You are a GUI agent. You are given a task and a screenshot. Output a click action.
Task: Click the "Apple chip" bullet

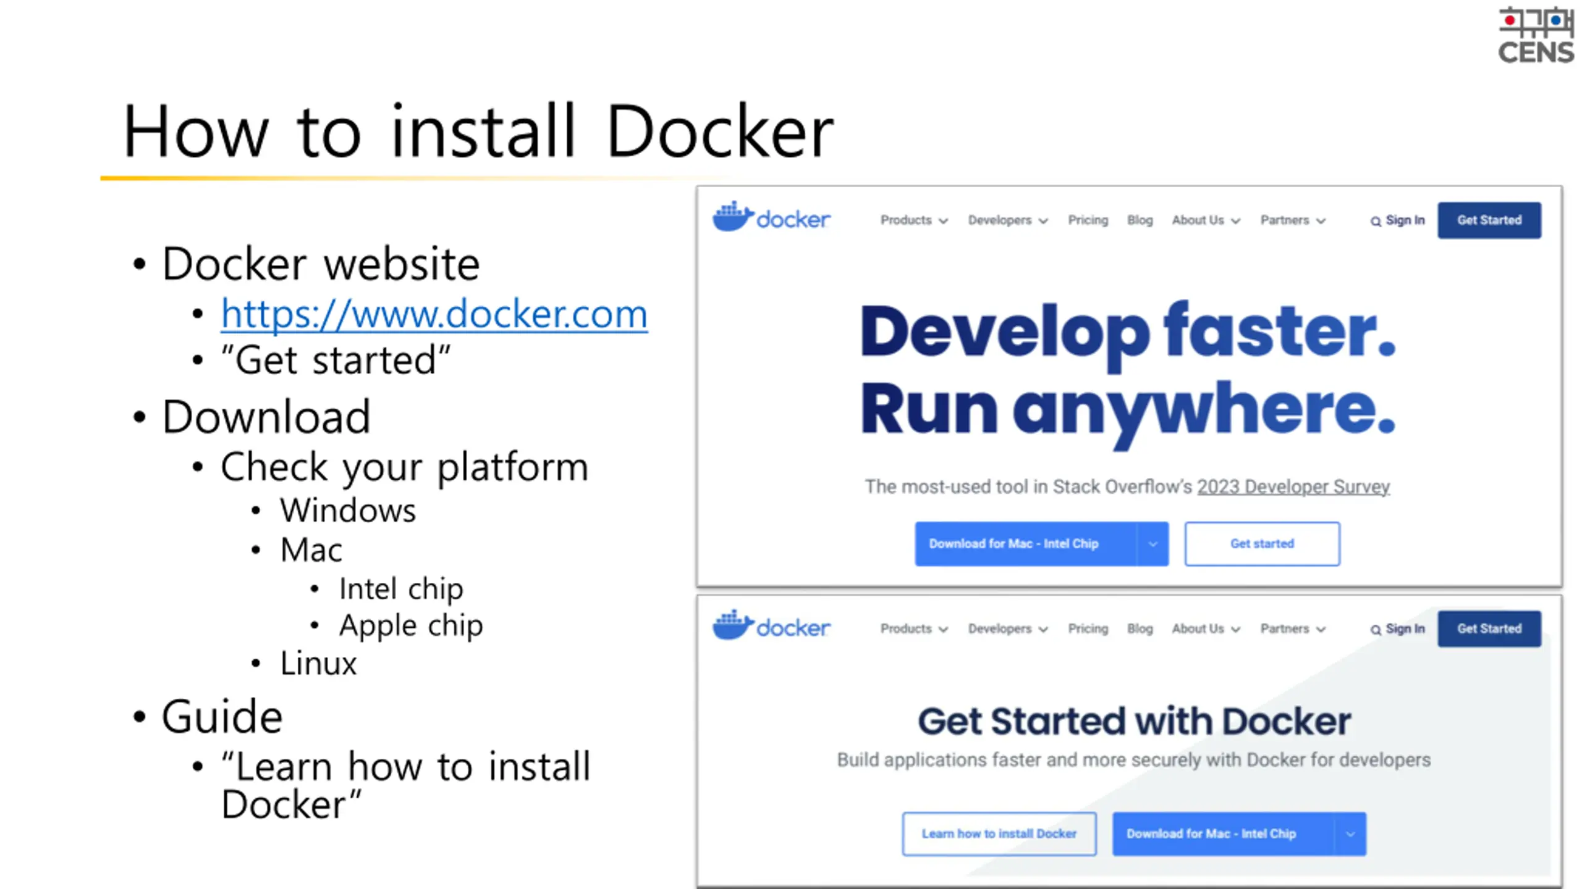point(411,626)
